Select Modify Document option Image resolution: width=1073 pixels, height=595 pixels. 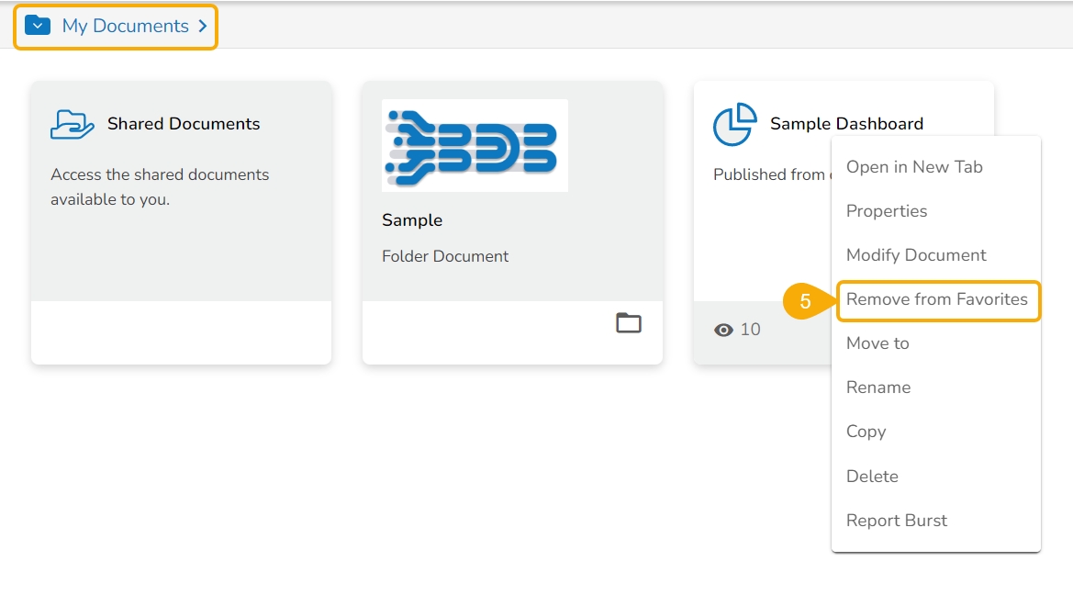pos(916,255)
